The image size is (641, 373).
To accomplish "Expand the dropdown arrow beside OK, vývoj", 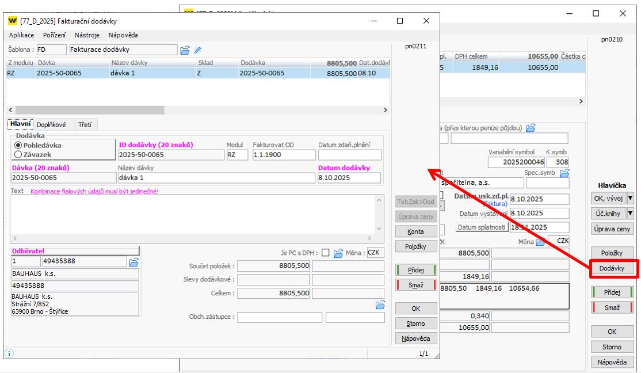I will [630, 198].
